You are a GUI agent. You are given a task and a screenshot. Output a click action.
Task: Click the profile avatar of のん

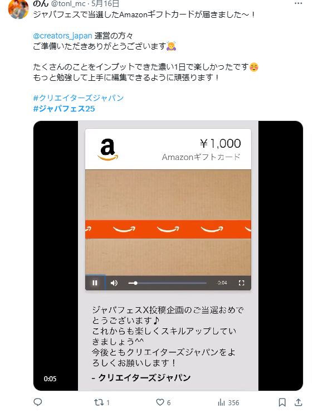point(18,9)
